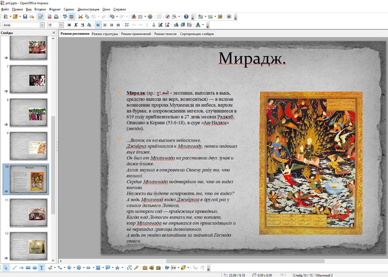Screen dimensions: 388x277
Task: Apply font color with the A icon
Action: tap(198, 25)
